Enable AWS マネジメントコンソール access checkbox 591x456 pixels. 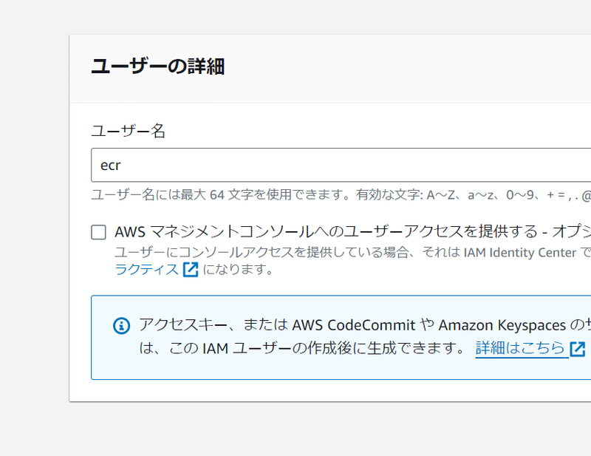[x=99, y=233]
